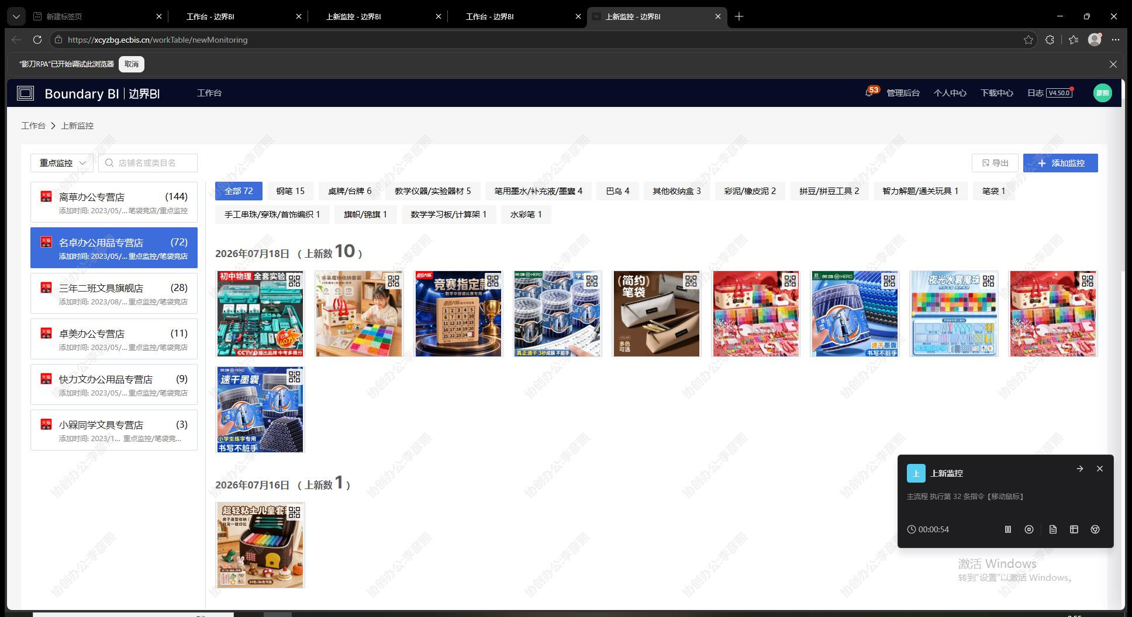Close the 上新监控 RPA floating panel
The image size is (1132, 617).
coord(1100,469)
